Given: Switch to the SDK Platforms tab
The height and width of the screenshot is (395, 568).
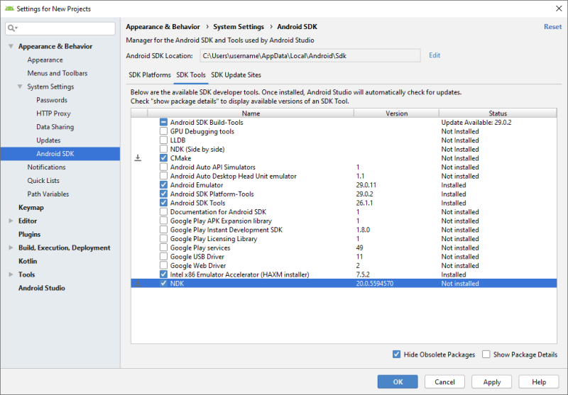Looking at the screenshot, I should 149,74.
